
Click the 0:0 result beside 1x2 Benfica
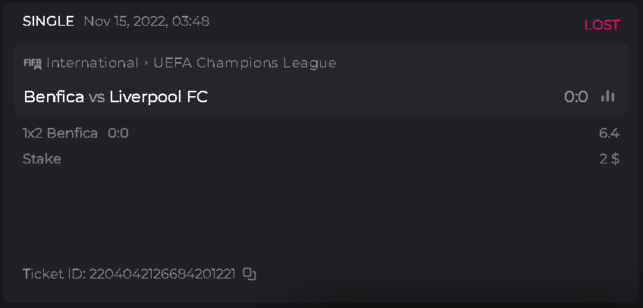click(118, 133)
